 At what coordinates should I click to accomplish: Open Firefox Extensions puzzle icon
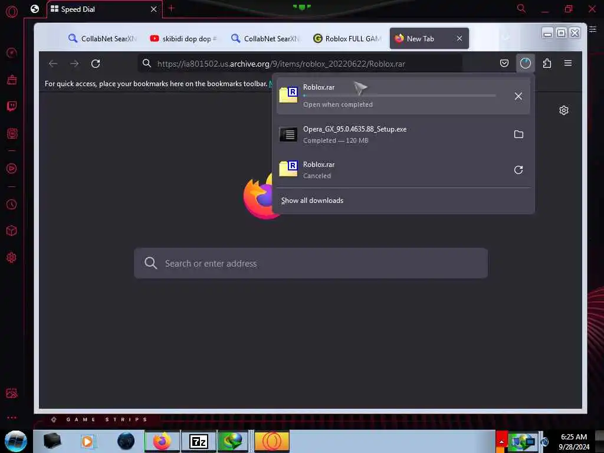click(x=547, y=63)
